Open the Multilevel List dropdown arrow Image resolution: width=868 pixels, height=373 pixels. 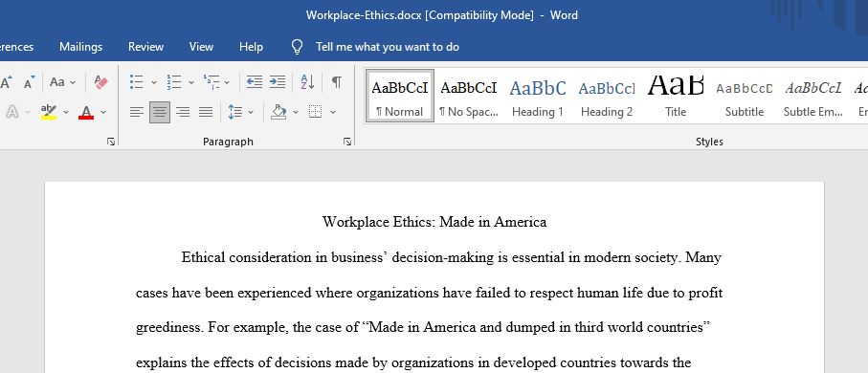[x=227, y=82]
